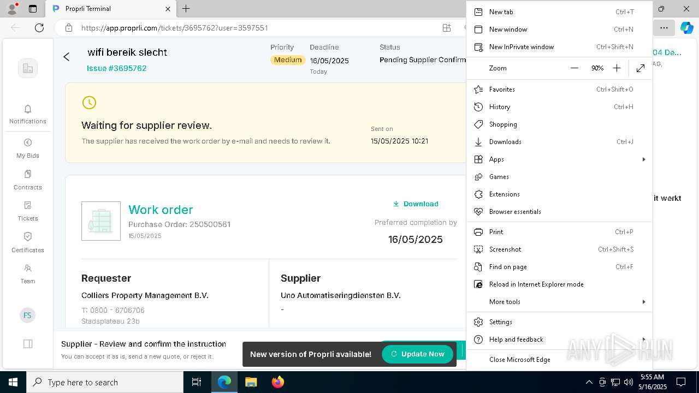Open Tickets in sidebar
Image resolution: width=699 pixels, height=393 pixels.
pyautogui.click(x=28, y=211)
